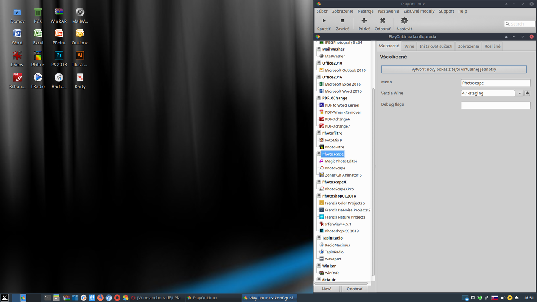Select PDF-Xchange7 in the list
Screen dimensions: 537x302
click(337, 126)
